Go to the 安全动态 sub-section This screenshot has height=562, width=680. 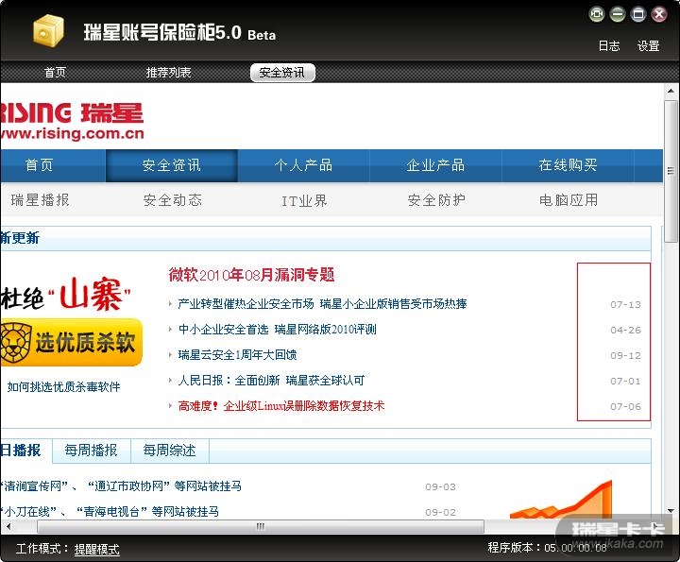pyautogui.click(x=173, y=200)
